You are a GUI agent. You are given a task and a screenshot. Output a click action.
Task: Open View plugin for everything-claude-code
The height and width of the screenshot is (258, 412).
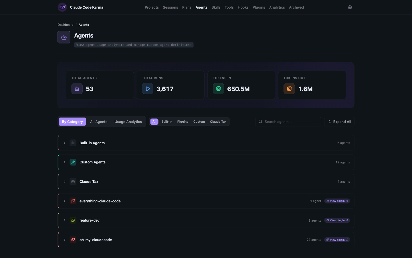[337, 201]
